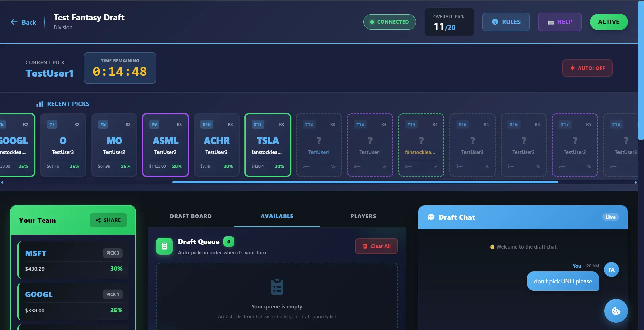This screenshot has width=644, height=330.
Task: Click the GOOGL 25% value in Your Team
Action: (x=116, y=310)
